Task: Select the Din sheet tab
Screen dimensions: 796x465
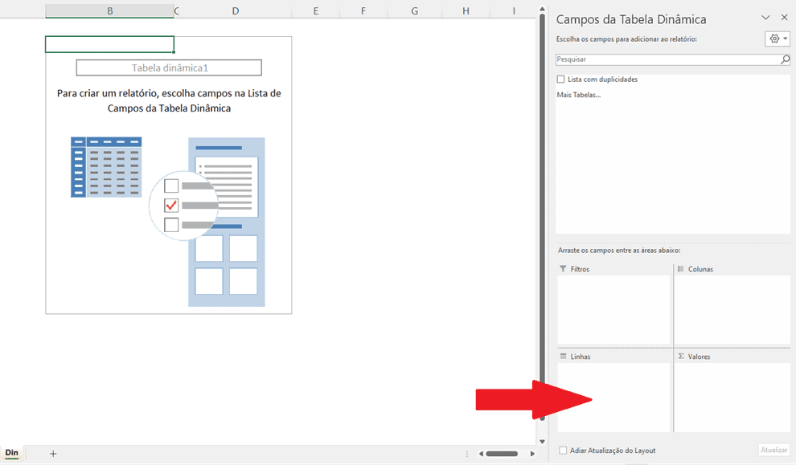Action: pos(12,454)
